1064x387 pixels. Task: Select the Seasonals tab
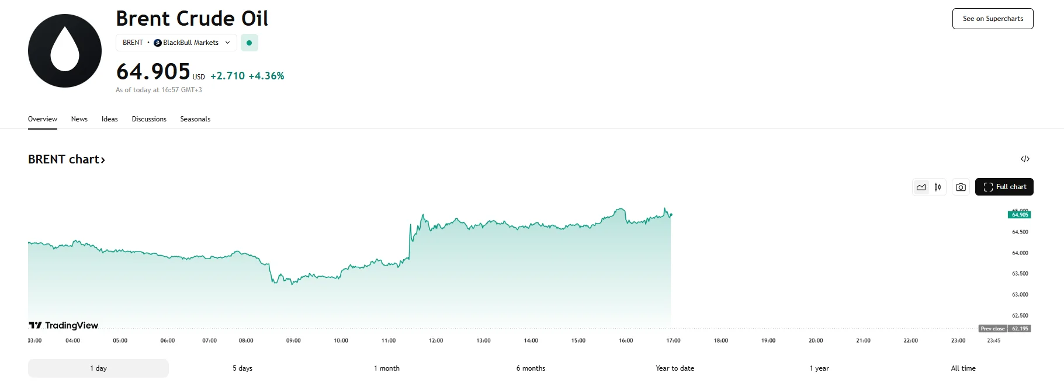(195, 119)
